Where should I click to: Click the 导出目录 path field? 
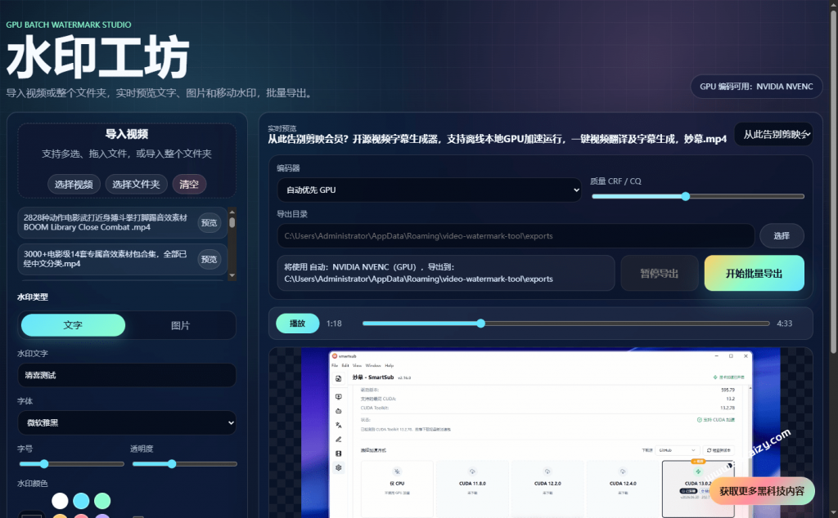[516, 236]
